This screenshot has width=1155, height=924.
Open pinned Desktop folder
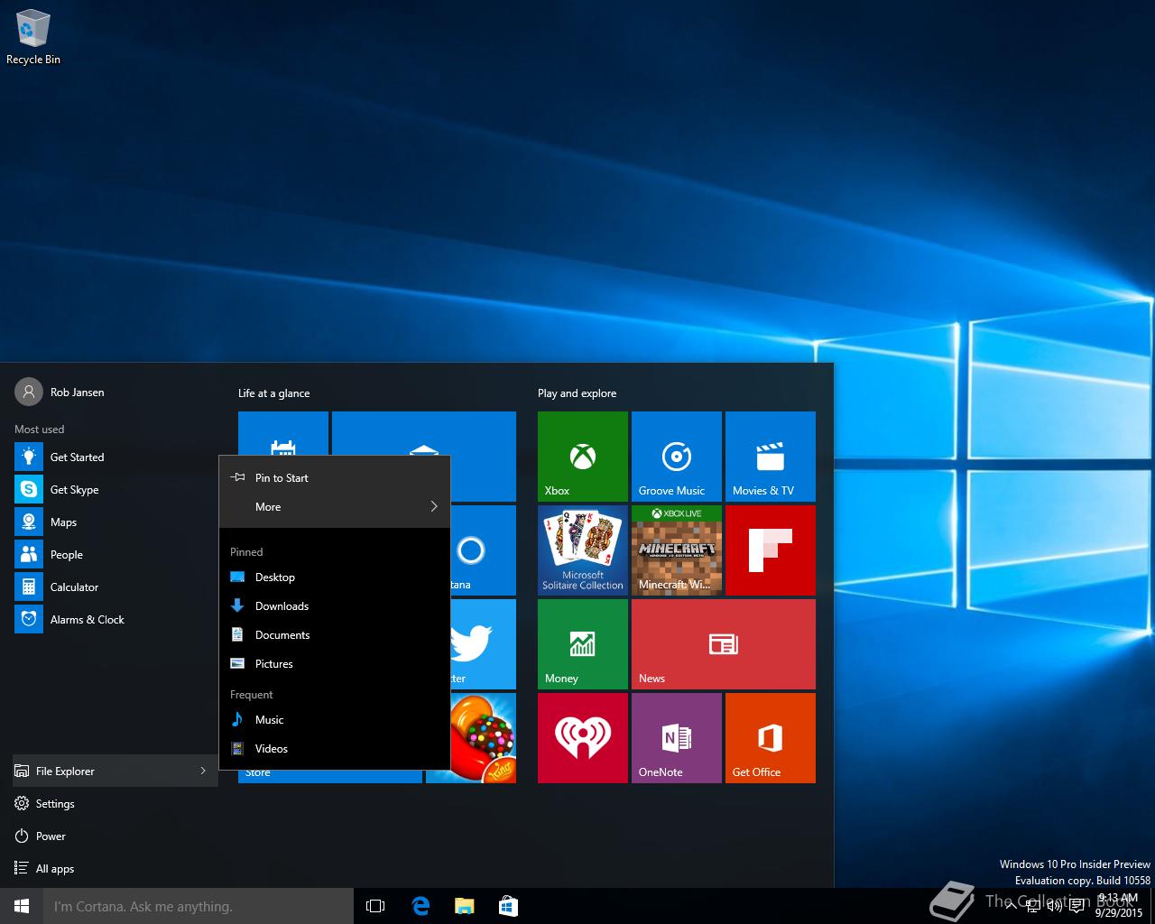(x=334, y=577)
